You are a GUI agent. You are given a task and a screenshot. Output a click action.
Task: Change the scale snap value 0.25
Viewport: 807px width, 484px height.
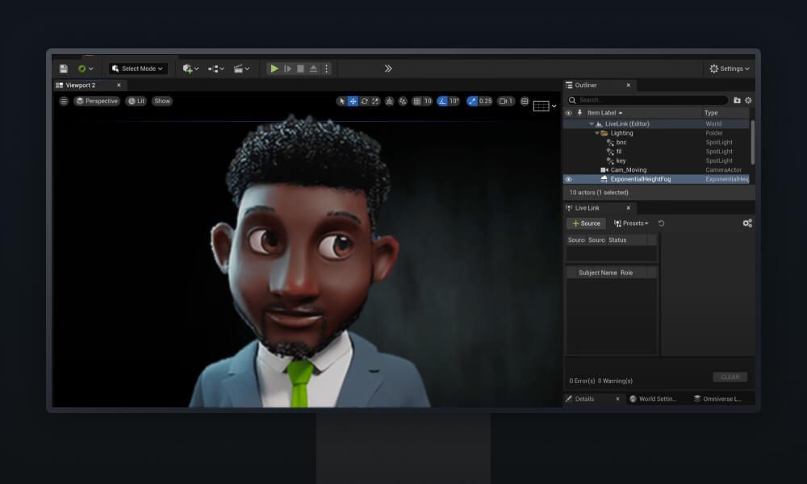coord(485,102)
